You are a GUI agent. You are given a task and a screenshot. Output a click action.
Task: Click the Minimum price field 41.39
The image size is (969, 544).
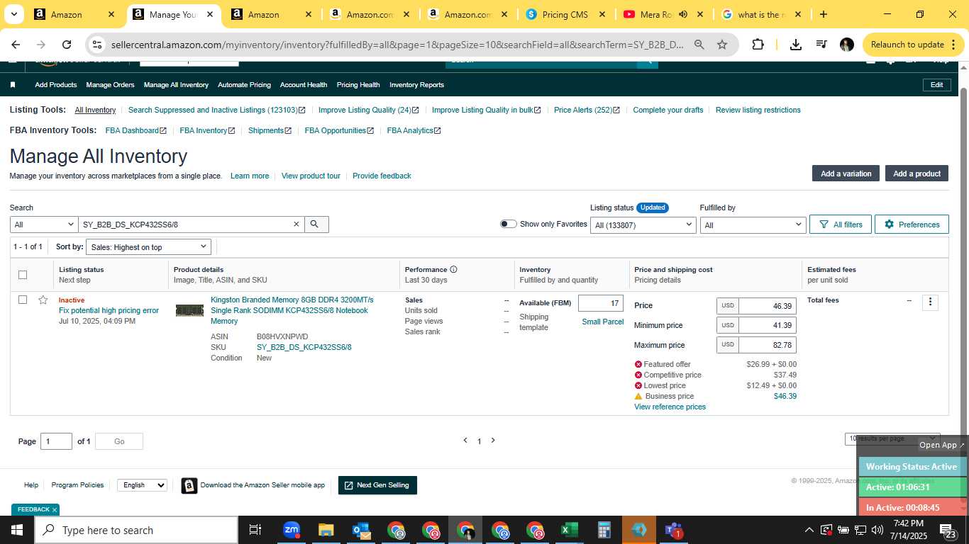coord(767,325)
